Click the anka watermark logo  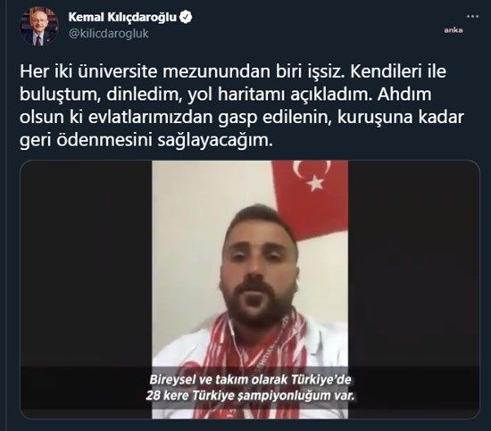[x=454, y=30]
